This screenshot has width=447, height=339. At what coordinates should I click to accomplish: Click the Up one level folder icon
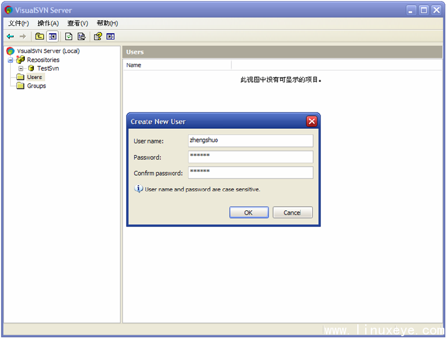pos(40,36)
